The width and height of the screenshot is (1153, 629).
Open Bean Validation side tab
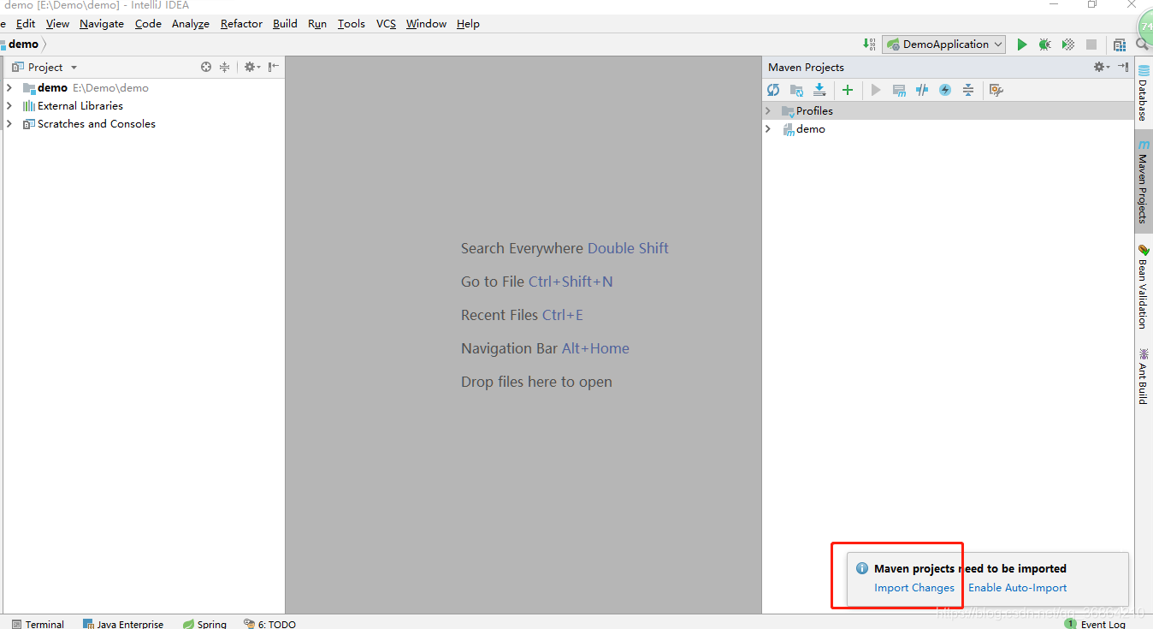pos(1143,287)
